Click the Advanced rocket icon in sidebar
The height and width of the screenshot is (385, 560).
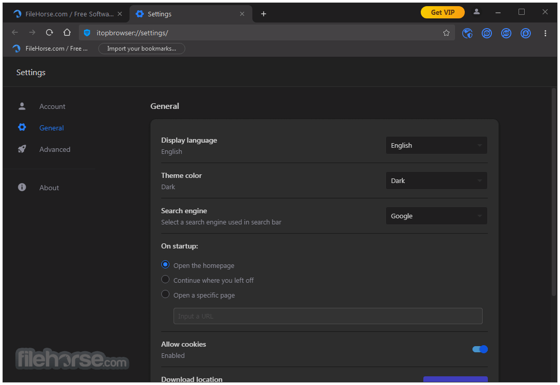22,149
